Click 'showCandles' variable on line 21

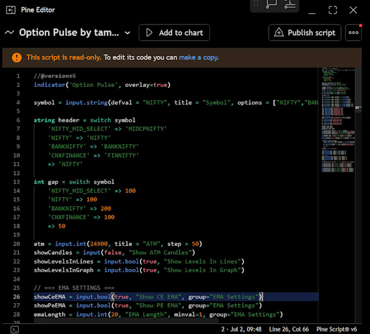[x=53, y=253]
